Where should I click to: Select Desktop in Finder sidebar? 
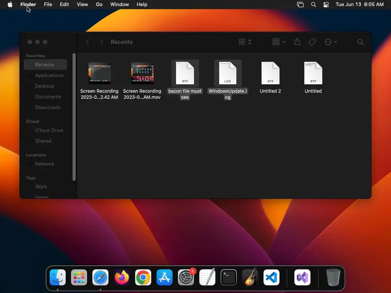[x=45, y=86]
